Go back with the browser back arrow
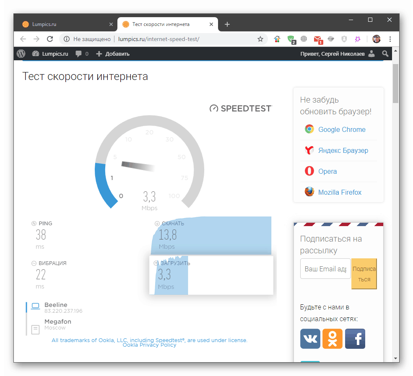The image size is (413, 376). pyautogui.click(x=23, y=39)
